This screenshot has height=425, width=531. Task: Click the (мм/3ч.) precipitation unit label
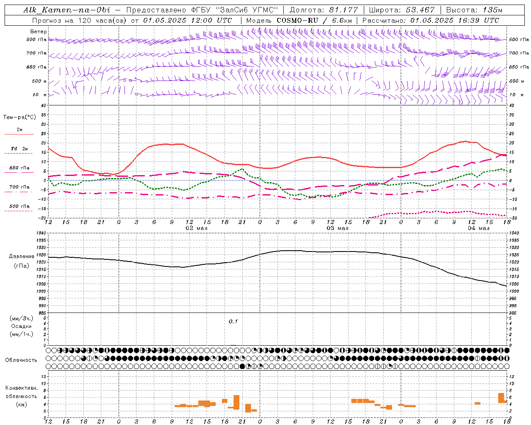(21, 319)
